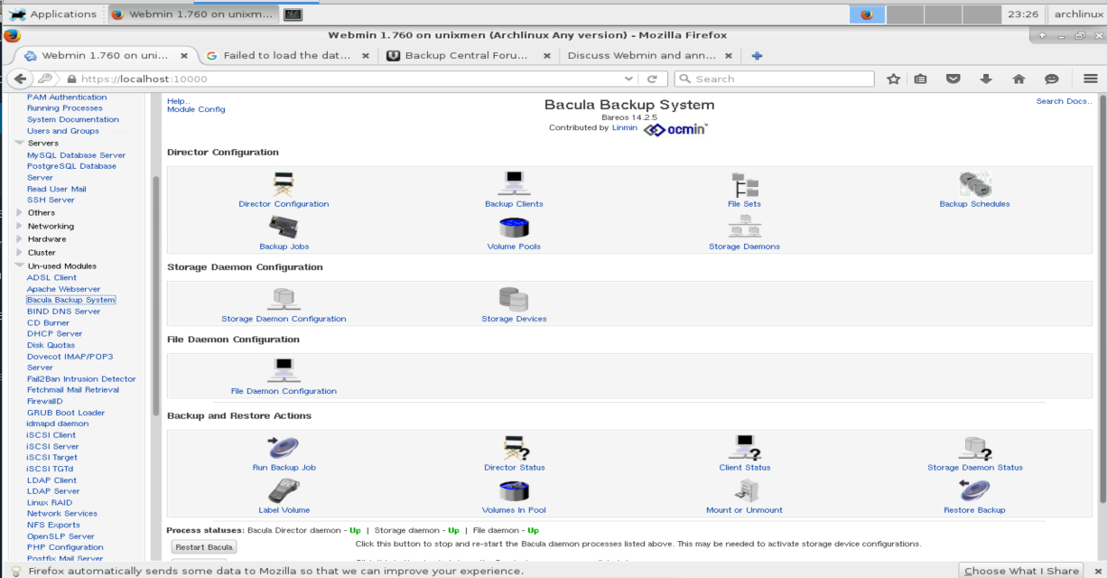The width and height of the screenshot is (1107, 578).
Task: Collapse the Un-used Modules category
Action: click(20, 266)
